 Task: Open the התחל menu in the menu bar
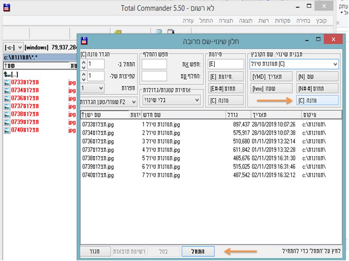click(x=206, y=21)
